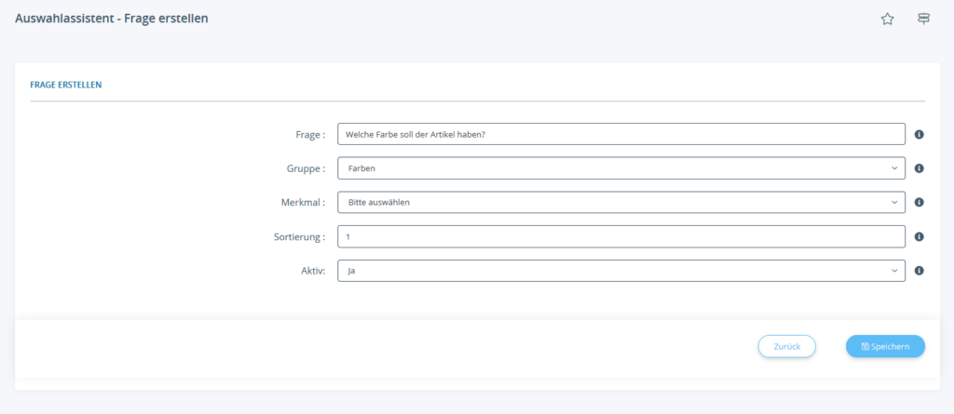Open the Gruppe dropdown showing Farben
This screenshot has height=414, width=954.
tap(620, 168)
